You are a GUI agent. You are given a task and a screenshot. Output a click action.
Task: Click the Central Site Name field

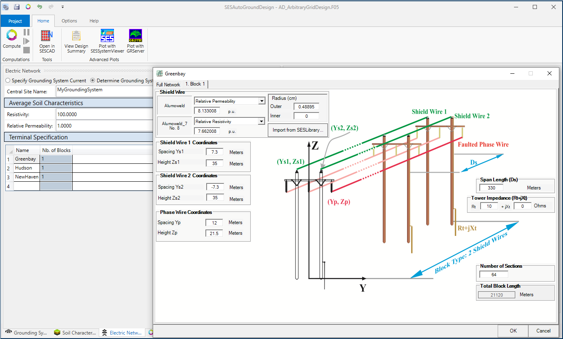click(x=105, y=91)
